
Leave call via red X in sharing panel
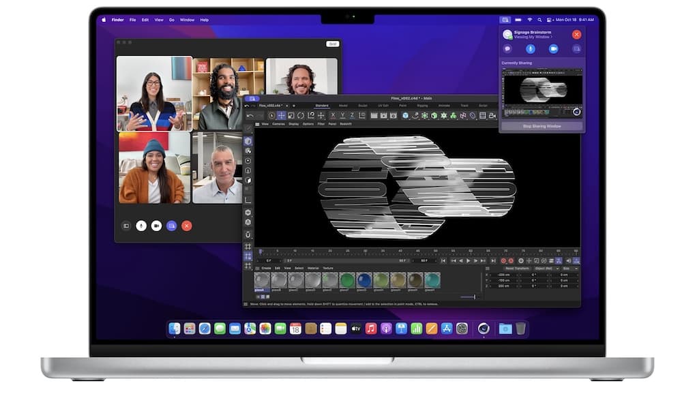click(577, 34)
